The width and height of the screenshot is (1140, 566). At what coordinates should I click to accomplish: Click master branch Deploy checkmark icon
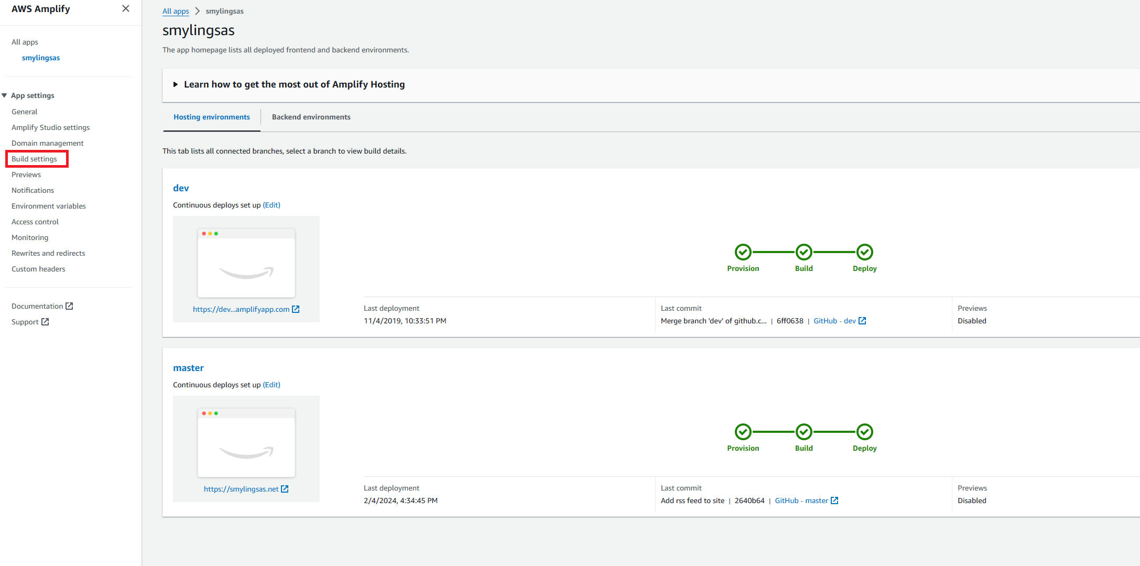(x=864, y=432)
